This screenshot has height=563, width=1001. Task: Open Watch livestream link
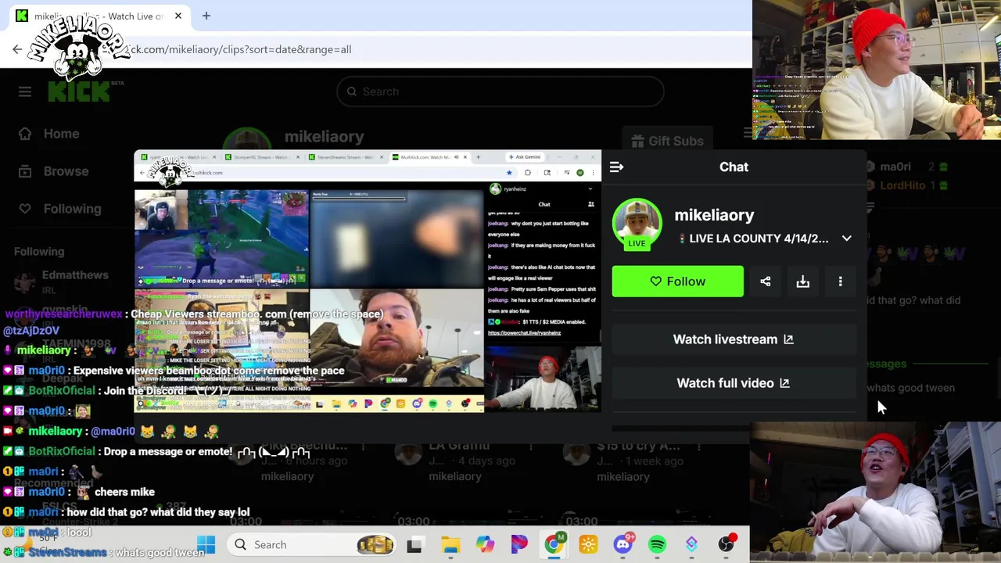click(x=733, y=339)
